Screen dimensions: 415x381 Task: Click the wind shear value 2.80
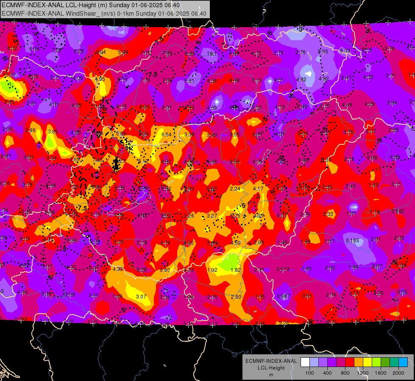pyautogui.click(x=236, y=297)
